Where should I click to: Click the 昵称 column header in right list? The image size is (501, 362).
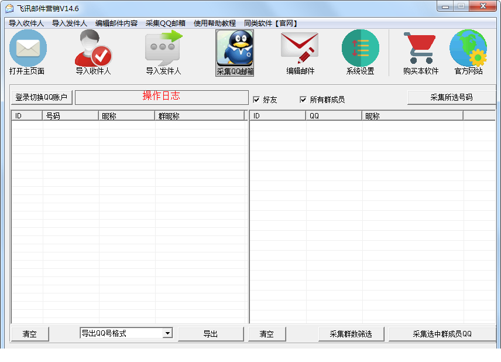tap(412, 116)
